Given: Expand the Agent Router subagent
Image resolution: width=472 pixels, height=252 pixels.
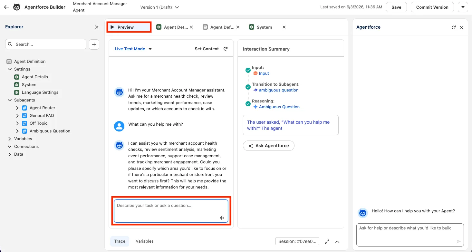Looking at the screenshot, I should [17, 108].
